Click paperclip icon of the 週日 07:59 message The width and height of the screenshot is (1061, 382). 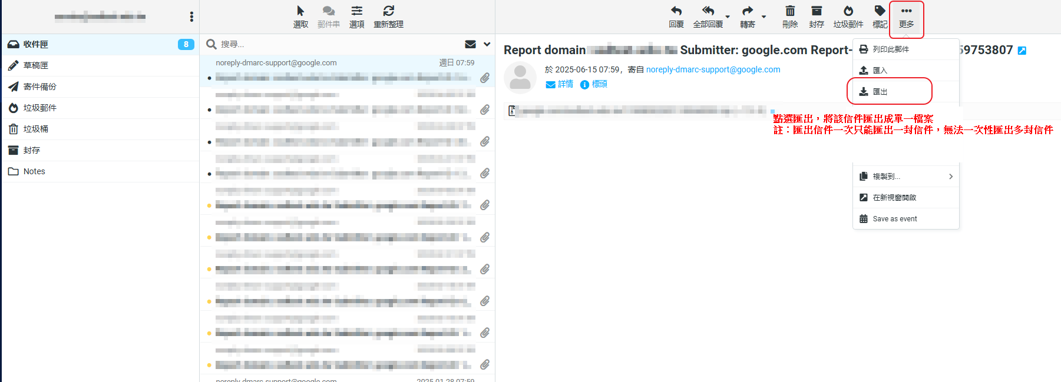click(x=485, y=78)
